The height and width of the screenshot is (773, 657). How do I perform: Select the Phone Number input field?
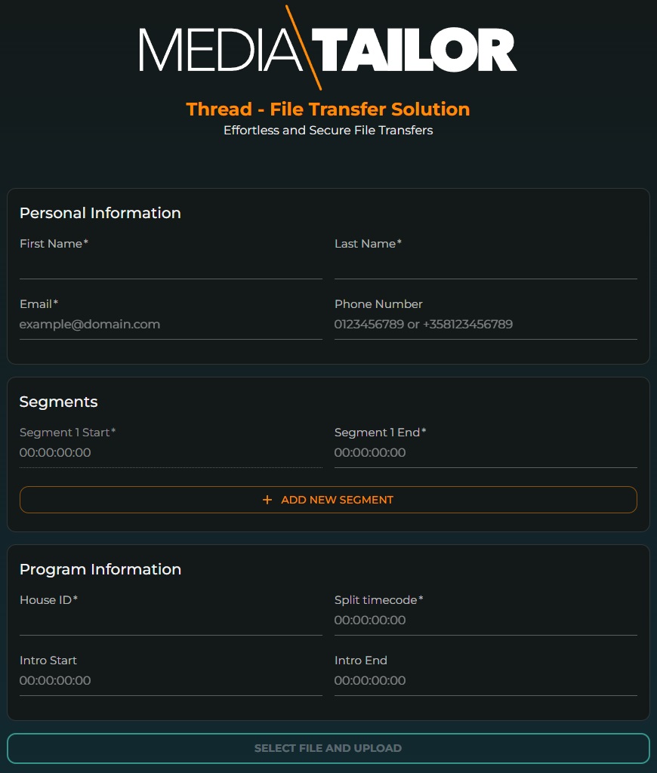point(486,325)
